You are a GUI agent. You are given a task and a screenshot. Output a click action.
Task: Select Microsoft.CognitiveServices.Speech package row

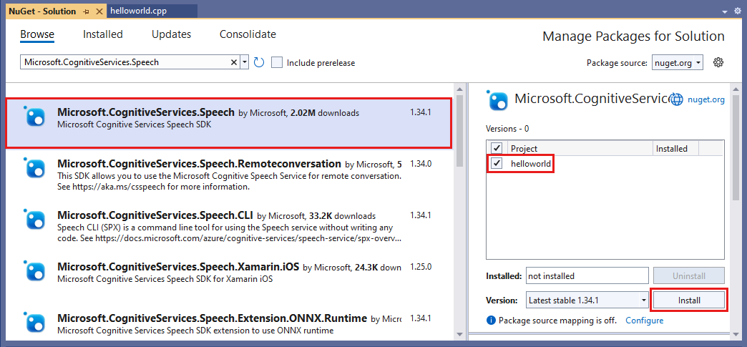(x=229, y=122)
